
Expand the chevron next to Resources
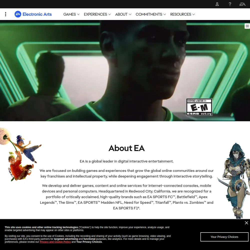click(x=194, y=14)
